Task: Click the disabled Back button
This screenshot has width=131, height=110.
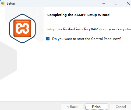Action: pos(72,107)
